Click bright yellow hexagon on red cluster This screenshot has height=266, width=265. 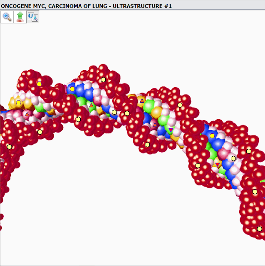coord(39,84)
